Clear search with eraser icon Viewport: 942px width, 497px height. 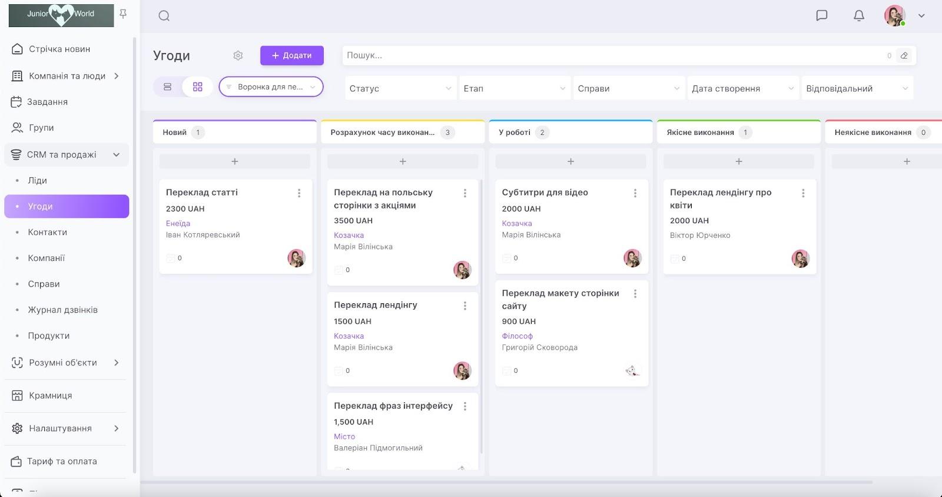tap(904, 55)
